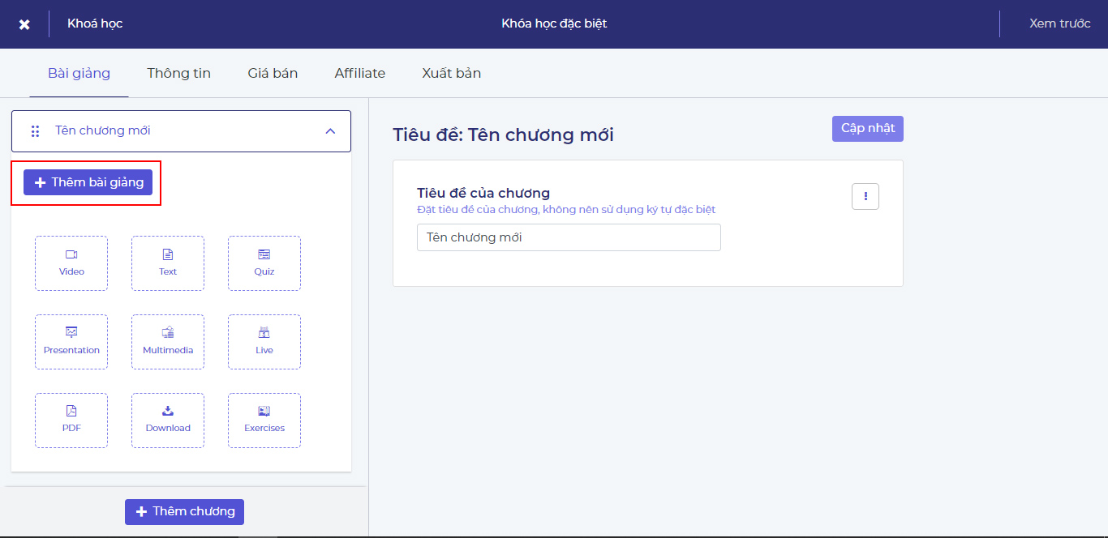Focus the Tiêu đề của chương field
Screen dimensions: 1108x538
568,237
